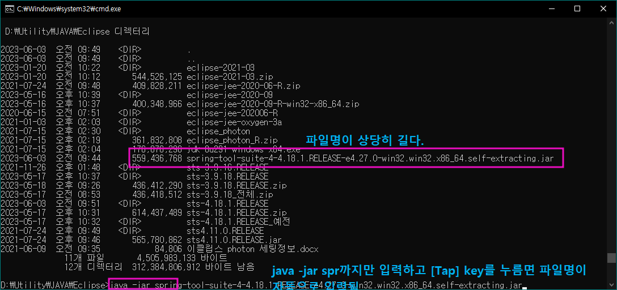Viewport: 617px width, 290px height.
Task: Click the directory name sts4.11.0.RELEASE
Action: click(x=226, y=231)
